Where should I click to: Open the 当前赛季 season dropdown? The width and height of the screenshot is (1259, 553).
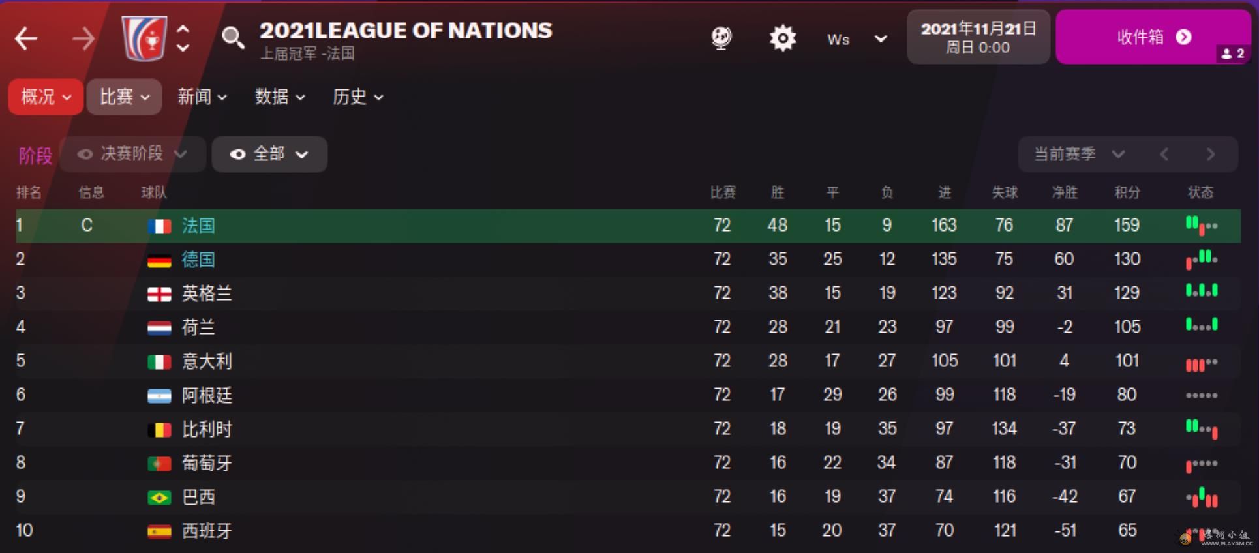(x=1079, y=155)
